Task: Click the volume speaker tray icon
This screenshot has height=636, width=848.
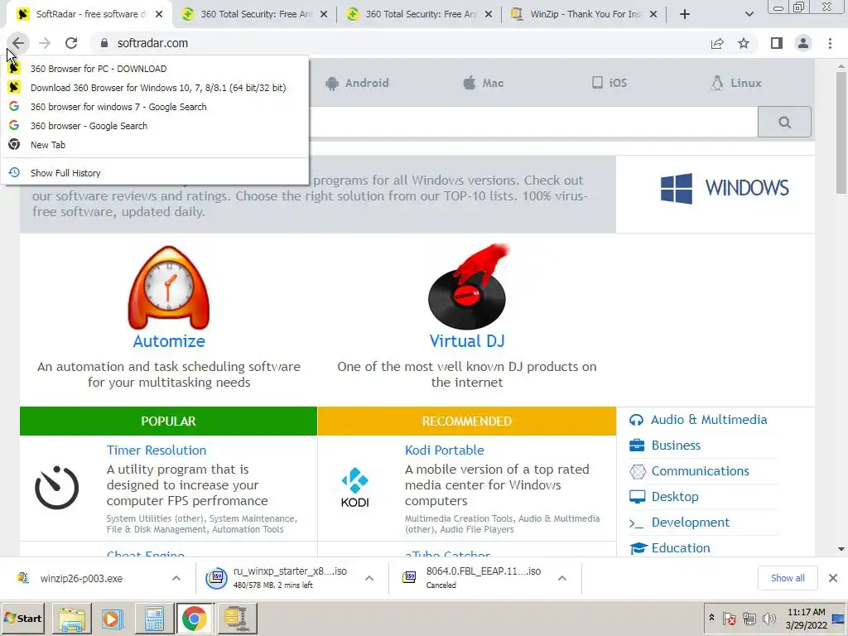Action: coord(768,618)
